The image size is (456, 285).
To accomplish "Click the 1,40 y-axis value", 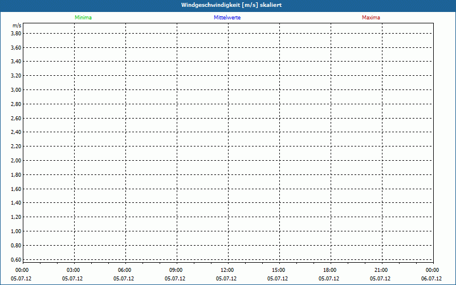I will [16, 203].
